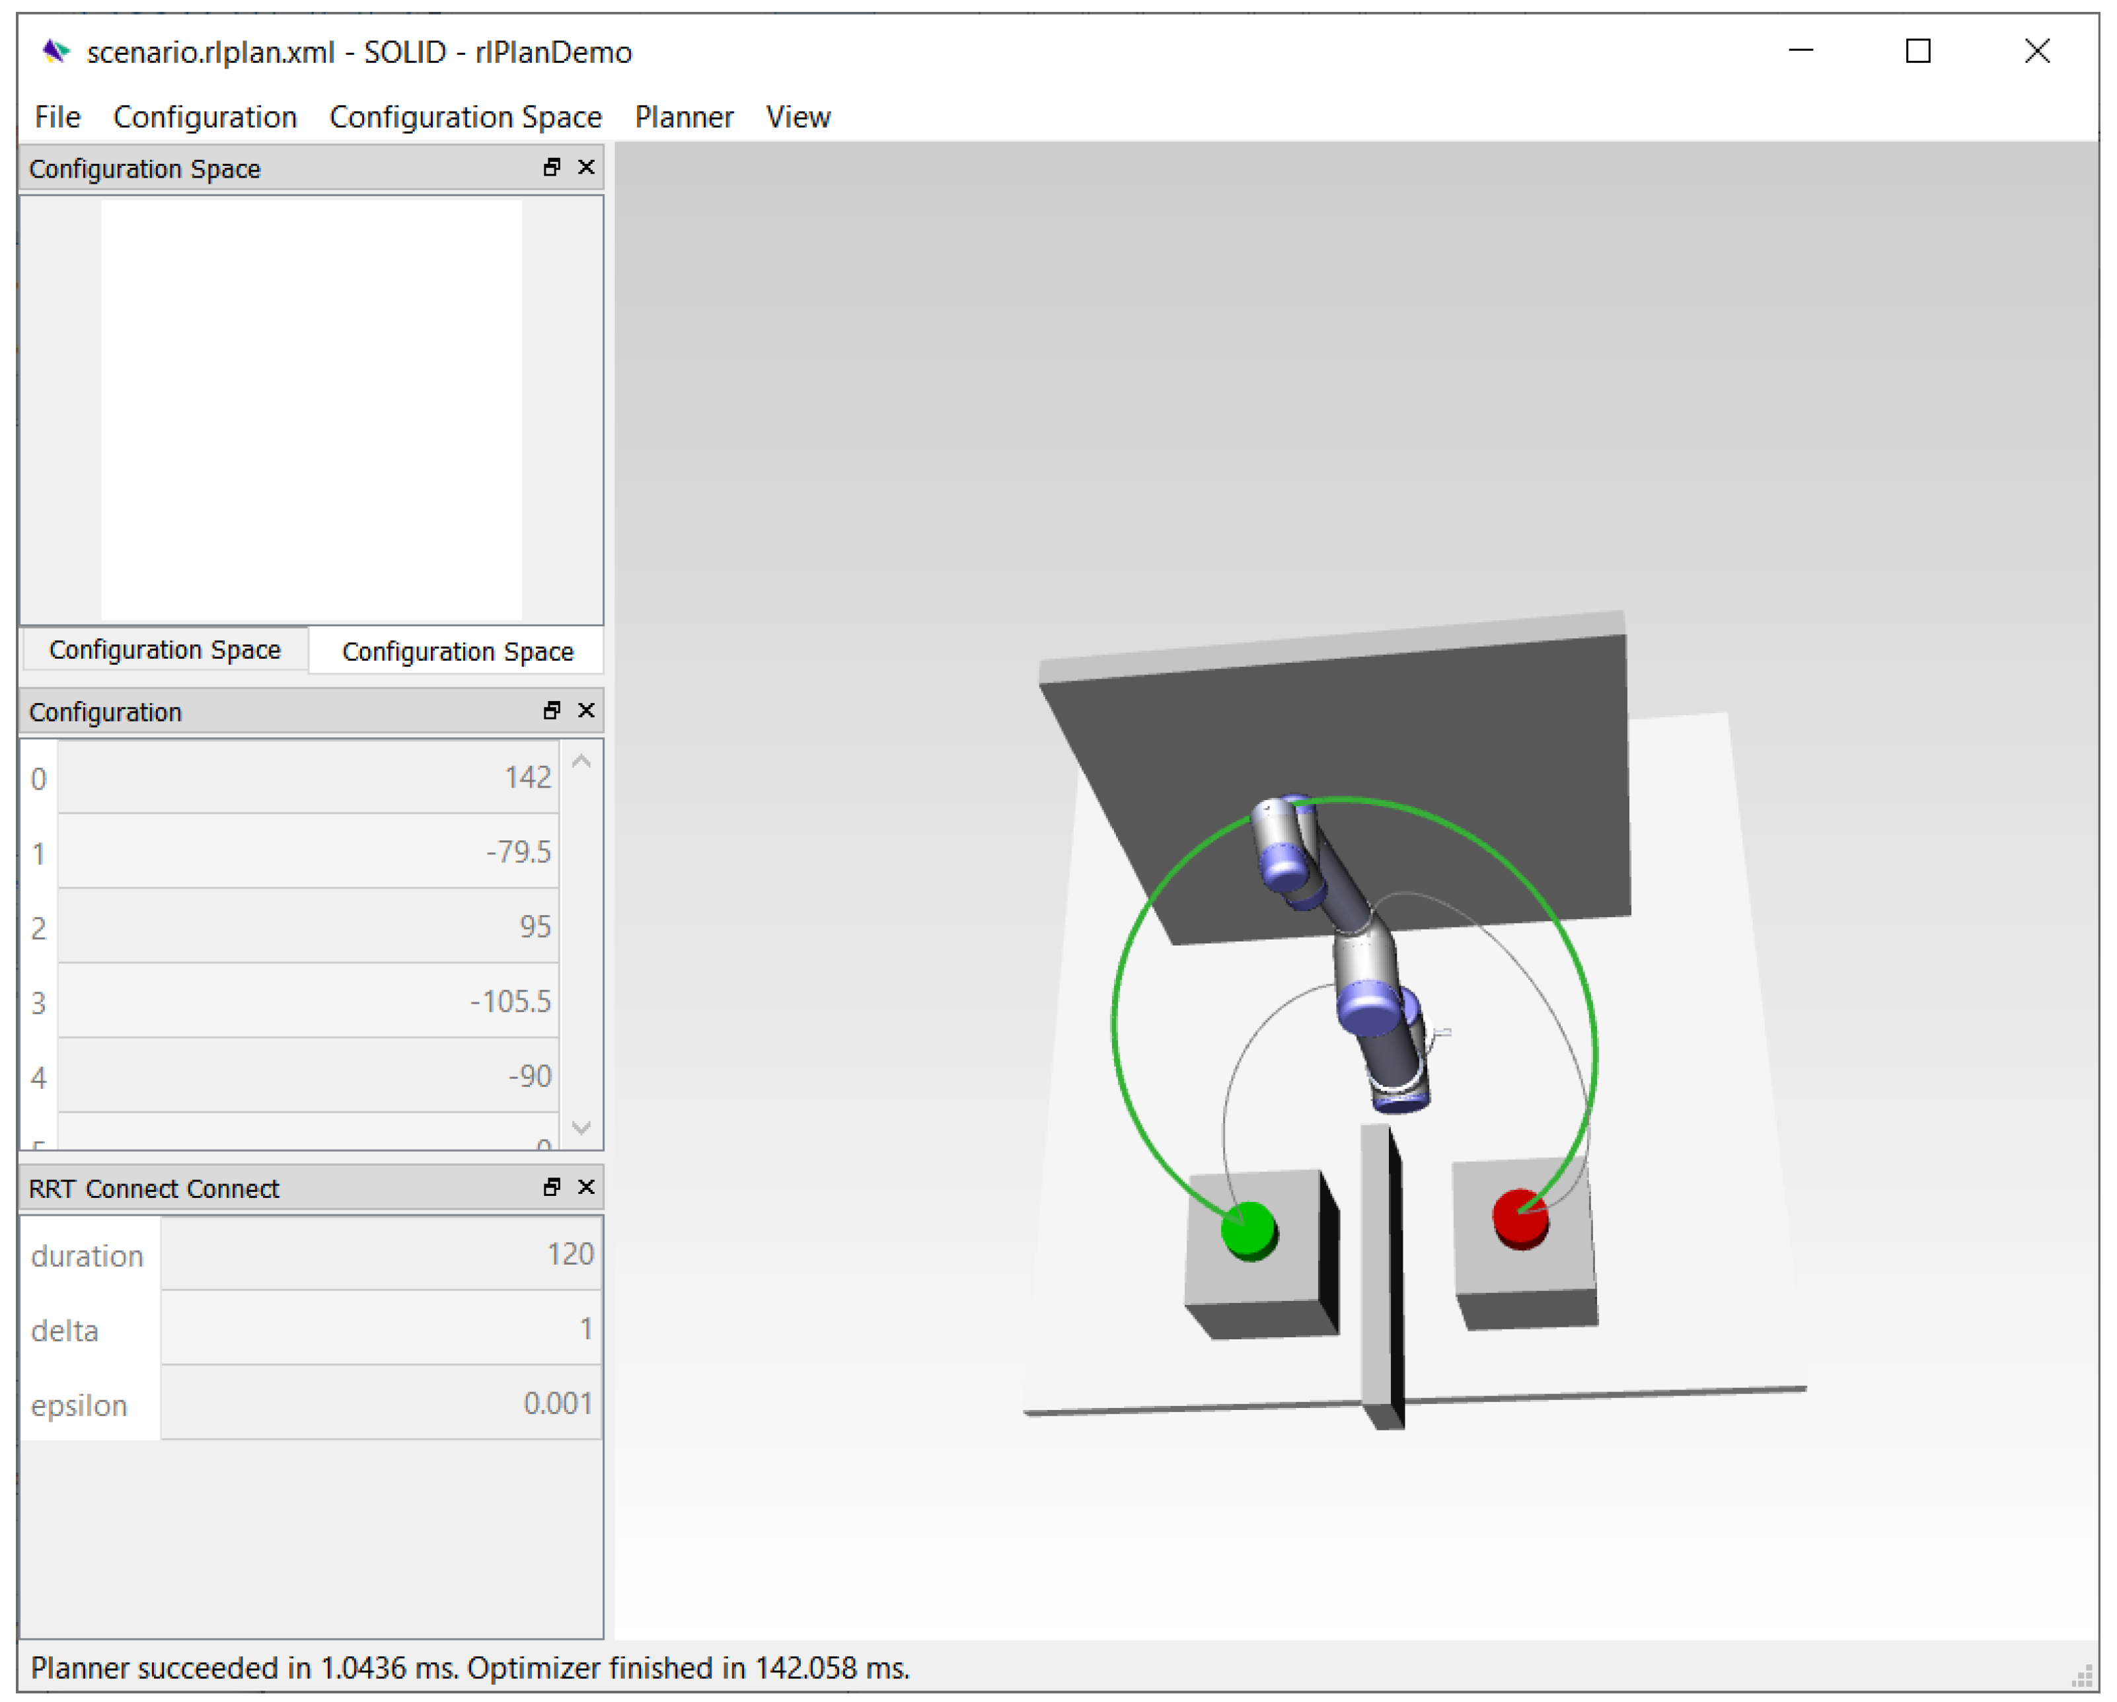2117x1702 pixels.
Task: Open the View menu
Action: pos(798,117)
